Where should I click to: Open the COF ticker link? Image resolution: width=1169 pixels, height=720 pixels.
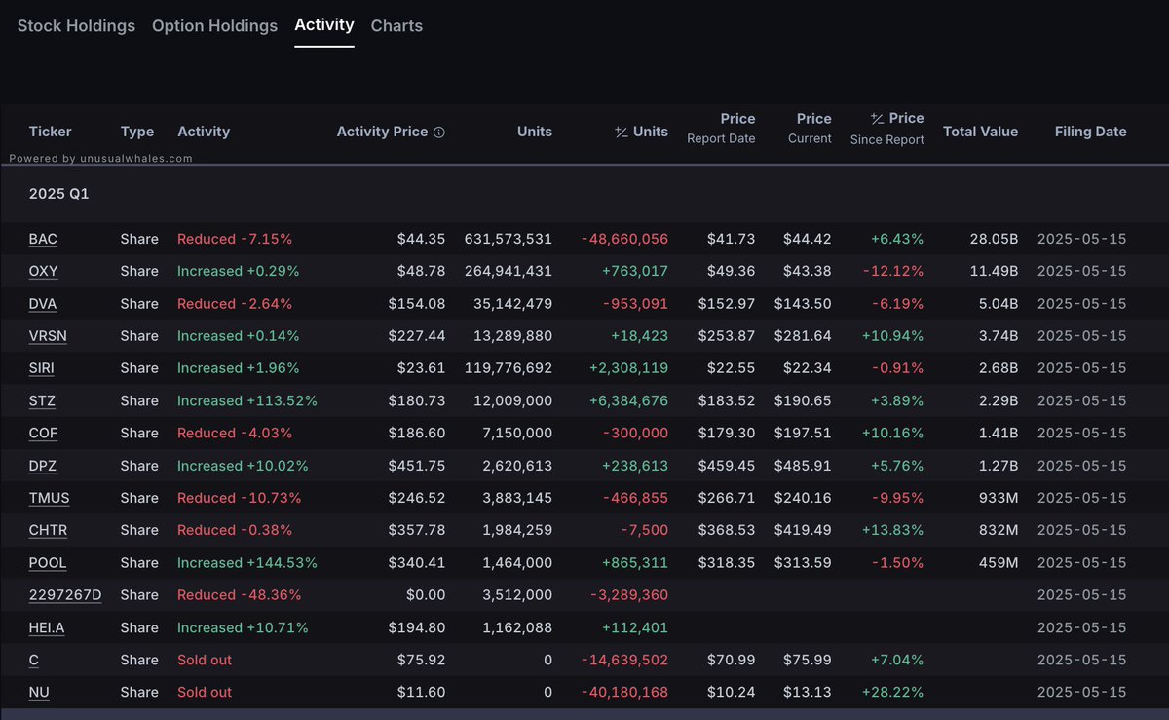44,433
